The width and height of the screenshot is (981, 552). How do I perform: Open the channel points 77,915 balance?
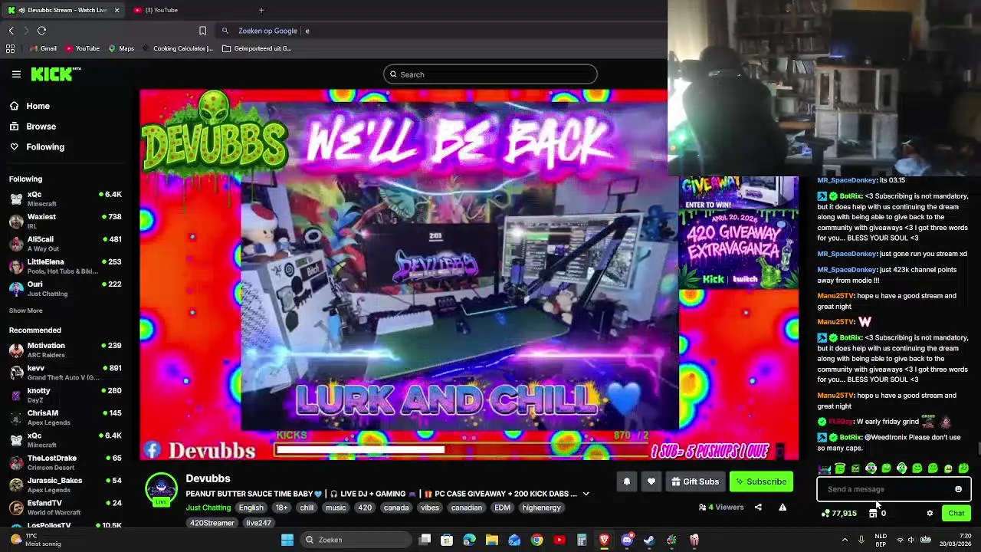click(x=839, y=513)
